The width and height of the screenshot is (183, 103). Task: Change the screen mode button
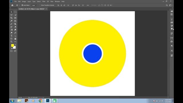pos(15,51)
